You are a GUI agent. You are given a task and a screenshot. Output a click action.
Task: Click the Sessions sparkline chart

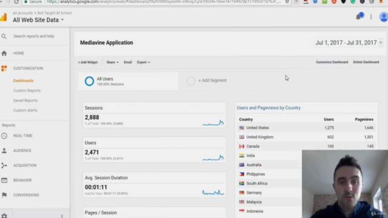[213, 123]
